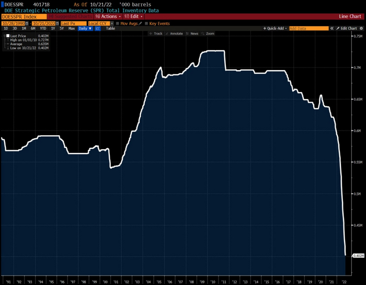Click the Low marker icon in legend
366x285 pixels.
coord(8,48)
